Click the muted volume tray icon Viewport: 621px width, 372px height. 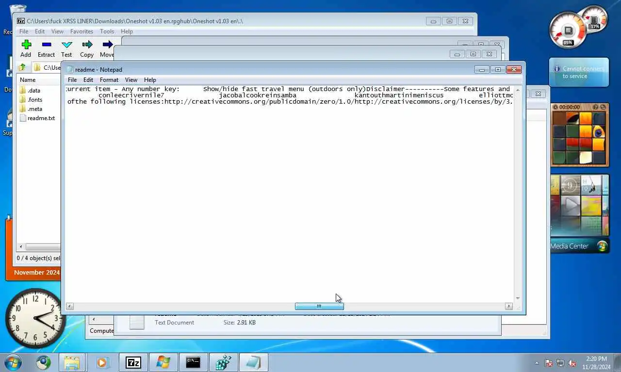(572, 363)
